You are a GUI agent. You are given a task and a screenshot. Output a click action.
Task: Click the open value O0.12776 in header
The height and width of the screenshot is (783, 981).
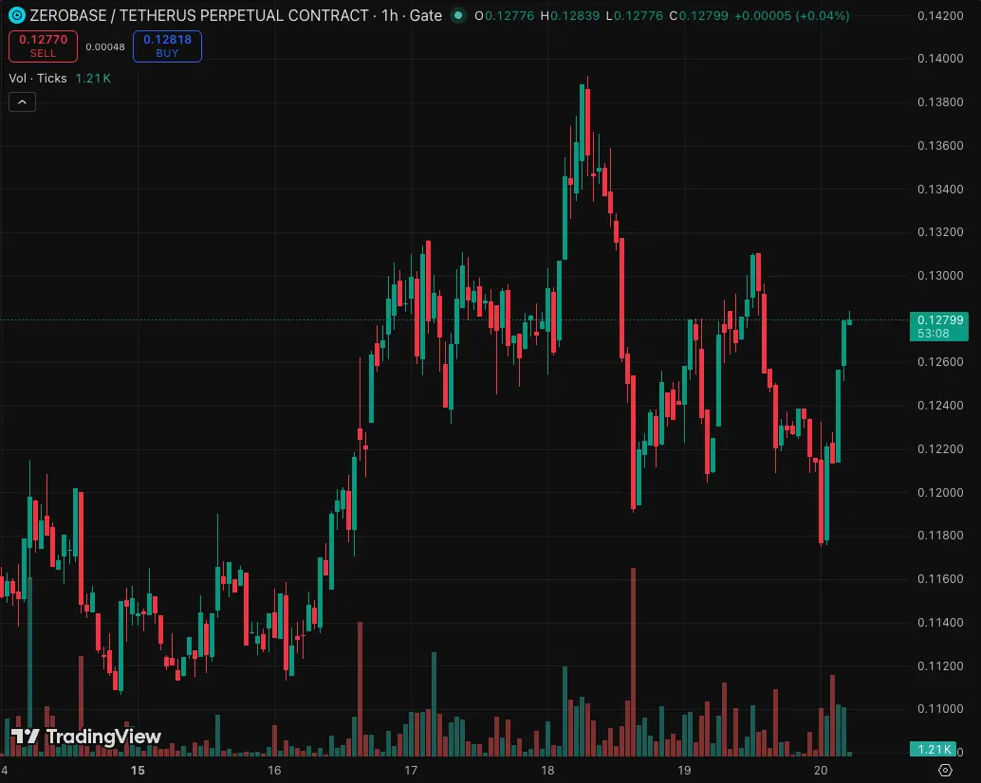[x=505, y=15]
